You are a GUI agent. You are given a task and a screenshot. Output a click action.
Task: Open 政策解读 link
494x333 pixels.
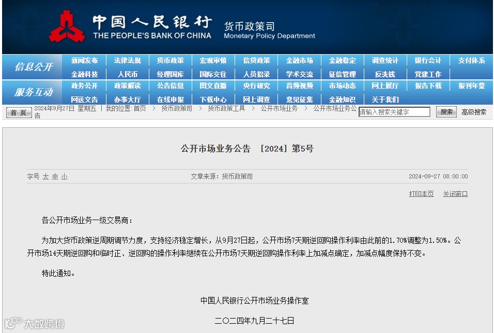click(x=127, y=86)
